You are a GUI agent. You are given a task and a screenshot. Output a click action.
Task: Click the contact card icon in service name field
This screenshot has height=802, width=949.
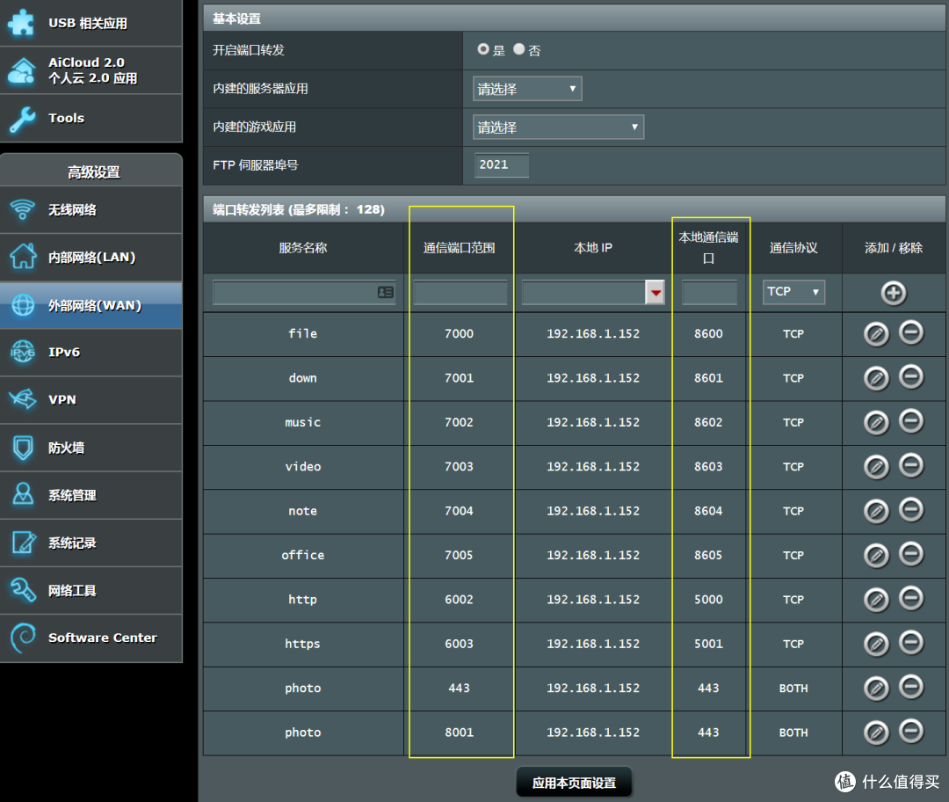386,292
